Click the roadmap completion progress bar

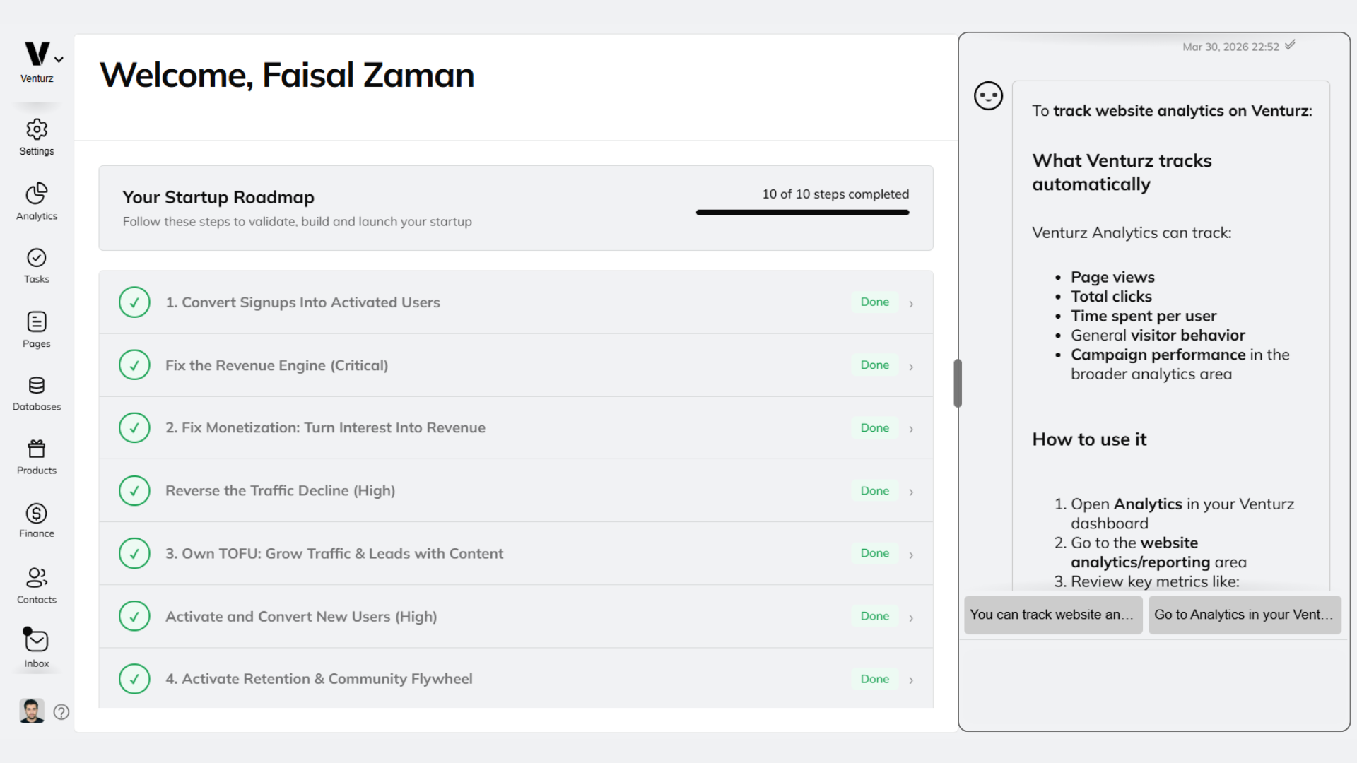[802, 212]
